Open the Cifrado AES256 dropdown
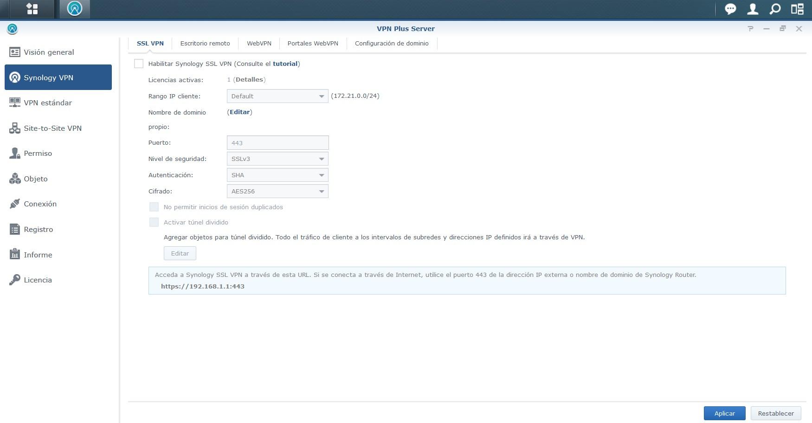This screenshot has height=423, width=812. click(x=277, y=191)
